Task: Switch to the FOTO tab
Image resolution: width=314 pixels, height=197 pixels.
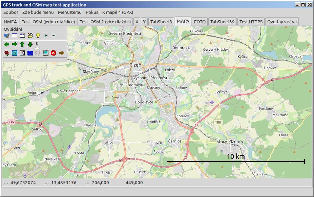Action: [x=200, y=22]
